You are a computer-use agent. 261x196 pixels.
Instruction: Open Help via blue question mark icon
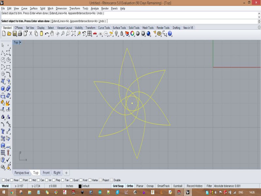pyautogui.click(x=170, y=33)
